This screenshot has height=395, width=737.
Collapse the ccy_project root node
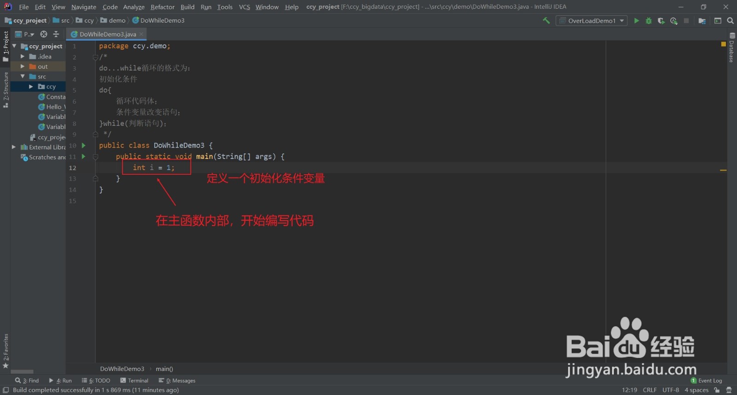click(x=14, y=47)
